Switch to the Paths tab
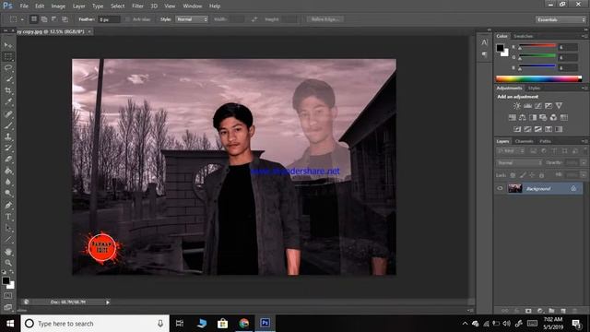This screenshot has height=332, width=590. click(545, 141)
